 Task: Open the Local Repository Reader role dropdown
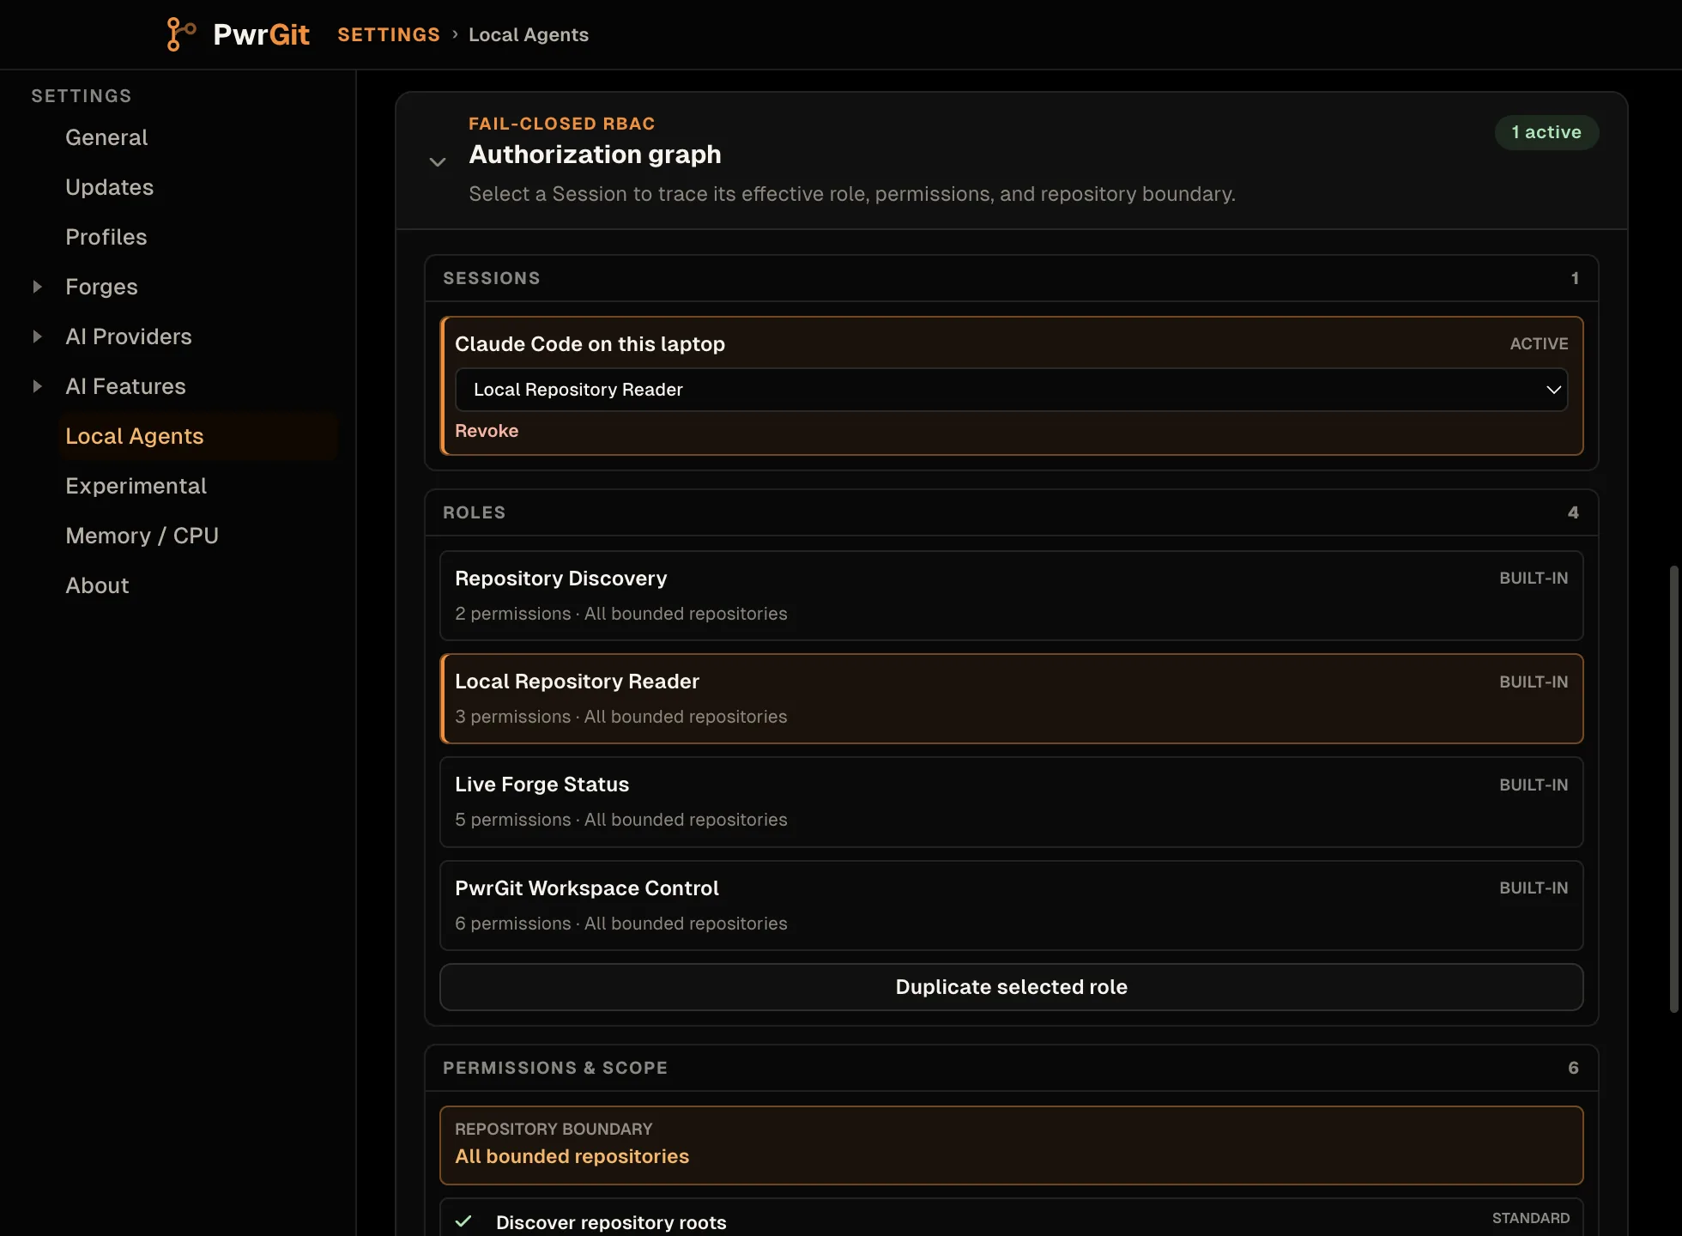point(1011,390)
